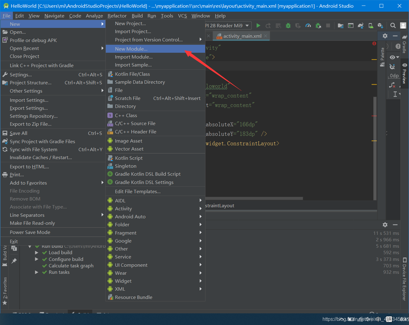Hide the Build panel with minimize dash
This screenshot has height=325, width=409.
395,225
